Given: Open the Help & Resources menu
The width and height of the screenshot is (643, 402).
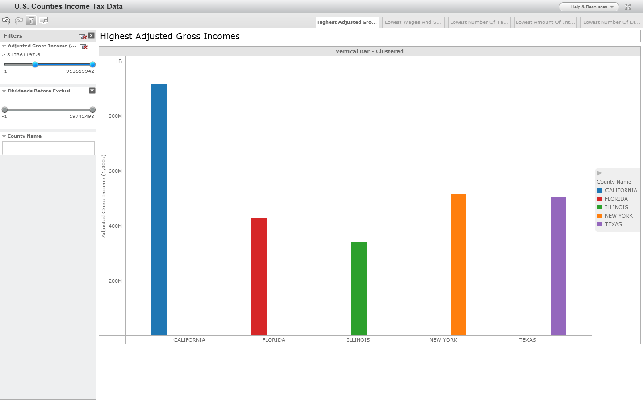Looking at the screenshot, I should point(588,7).
